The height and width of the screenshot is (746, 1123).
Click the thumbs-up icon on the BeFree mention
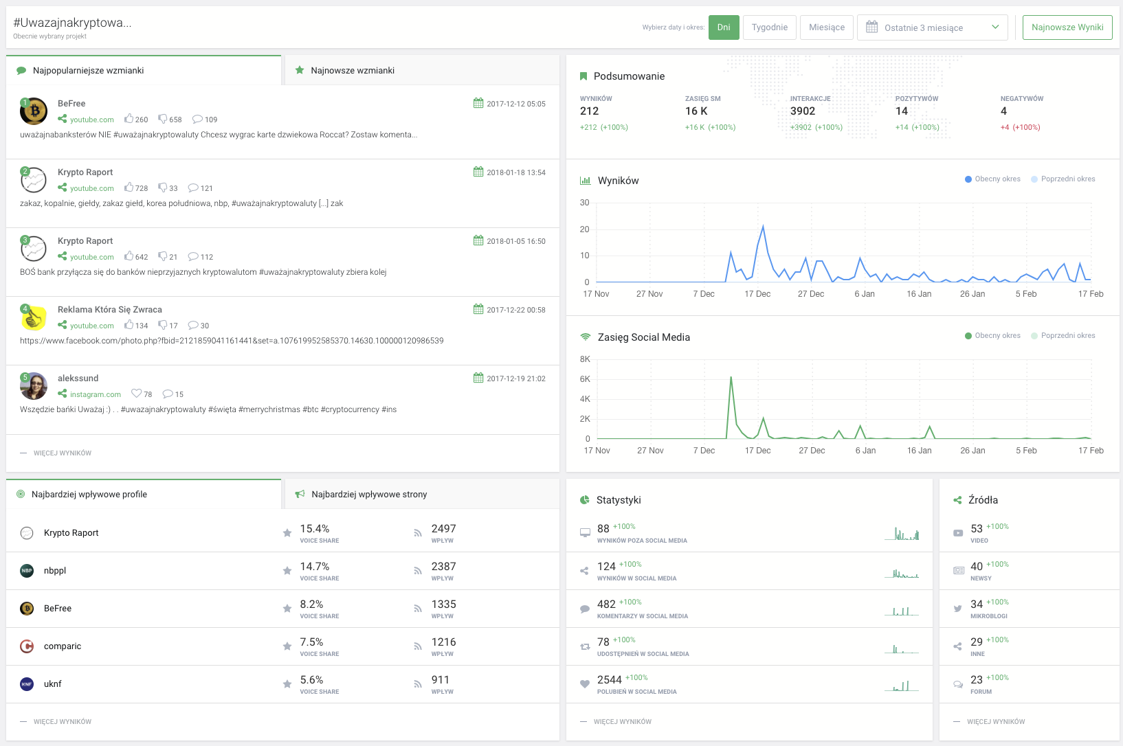[x=129, y=119]
